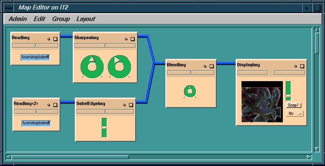Open the Layout menu
Image resolution: width=325 pixels, height=166 pixels.
coord(86,19)
